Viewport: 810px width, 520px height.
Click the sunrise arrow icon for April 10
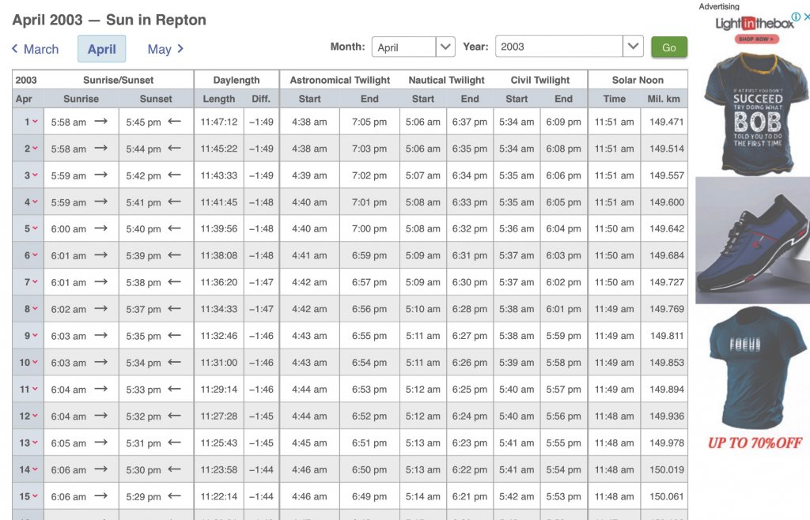click(100, 363)
